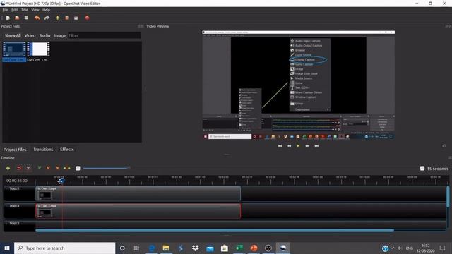452x254 pixels.
Task: Add a track with timeline plus icon
Action: click(x=8, y=168)
